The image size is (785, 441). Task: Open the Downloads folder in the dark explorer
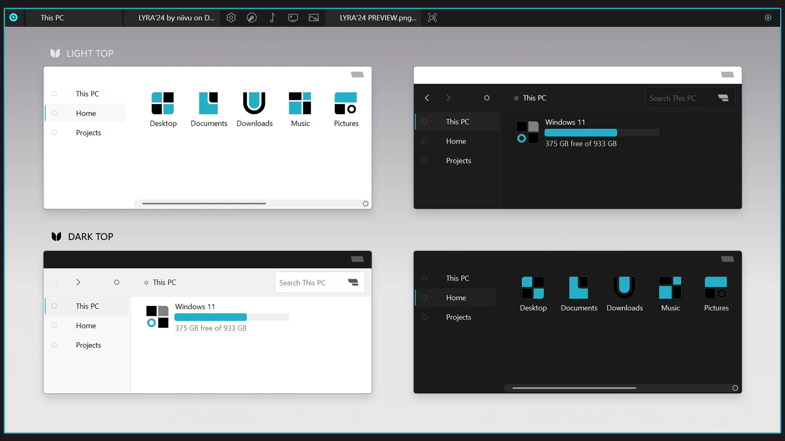[624, 291]
